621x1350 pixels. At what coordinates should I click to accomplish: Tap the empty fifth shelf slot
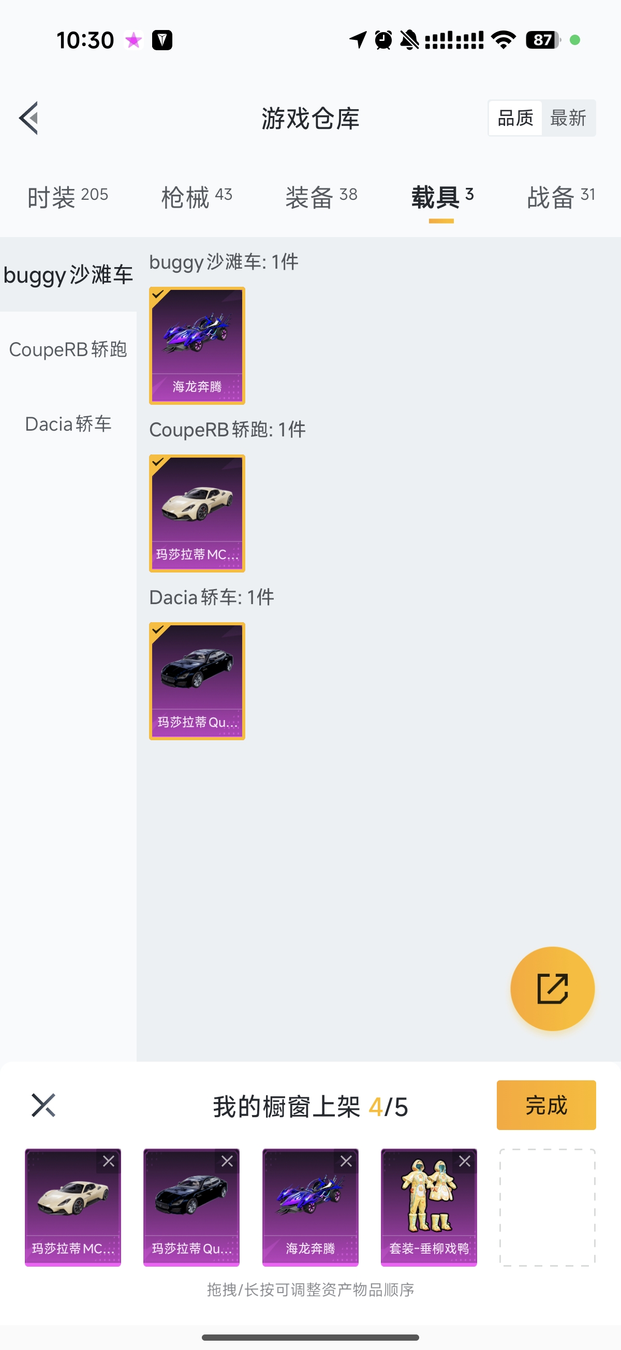[547, 1207]
